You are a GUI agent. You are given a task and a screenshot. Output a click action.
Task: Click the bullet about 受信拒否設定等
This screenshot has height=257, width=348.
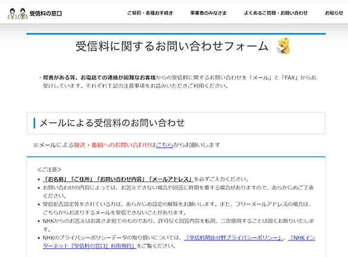[x=177, y=208]
